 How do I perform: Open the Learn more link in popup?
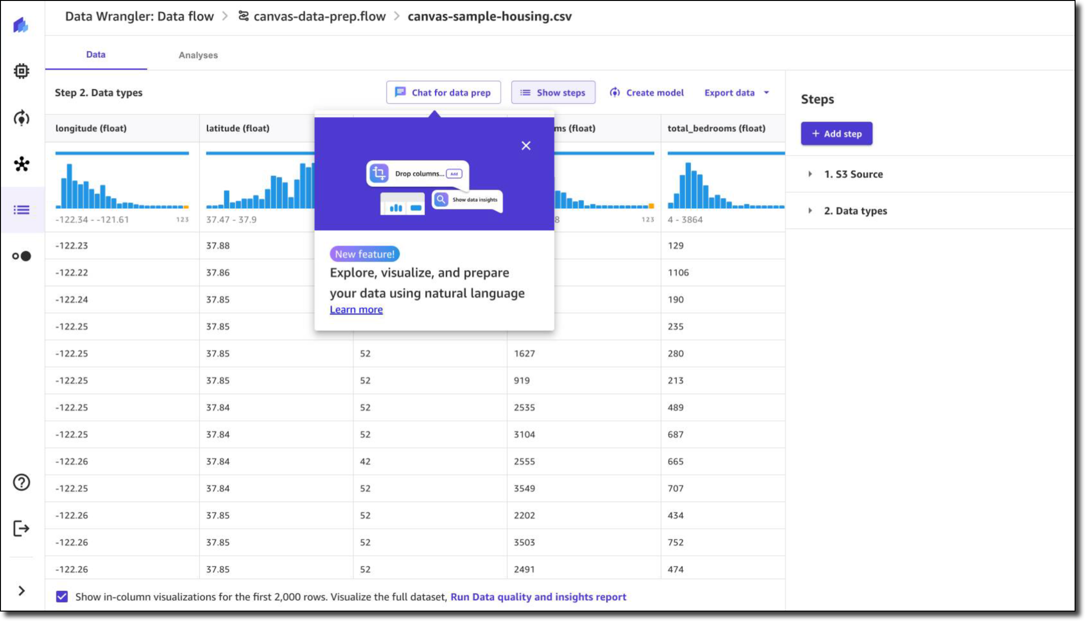point(356,310)
